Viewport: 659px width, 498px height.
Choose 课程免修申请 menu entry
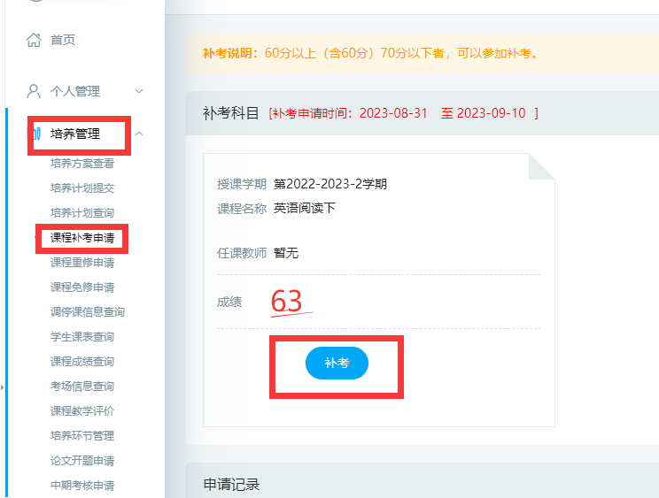(82, 287)
